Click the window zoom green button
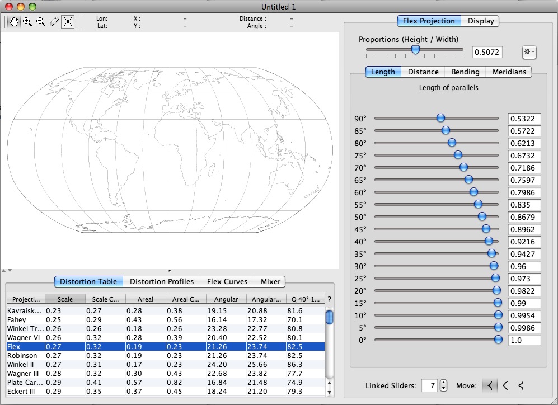Screen dimensions: 558x405 pos(32,6)
